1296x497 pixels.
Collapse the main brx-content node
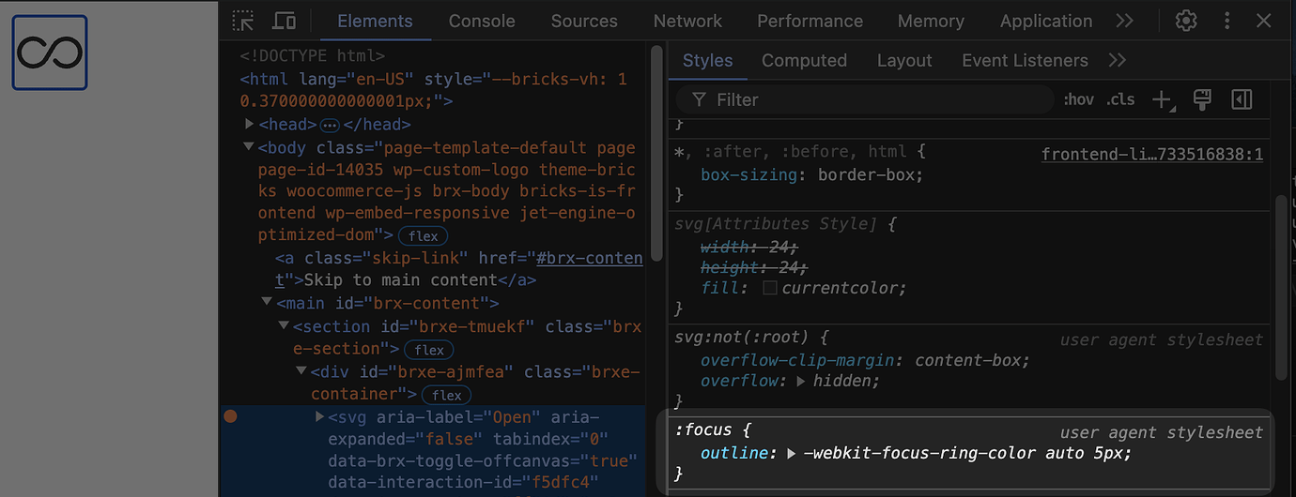click(266, 302)
